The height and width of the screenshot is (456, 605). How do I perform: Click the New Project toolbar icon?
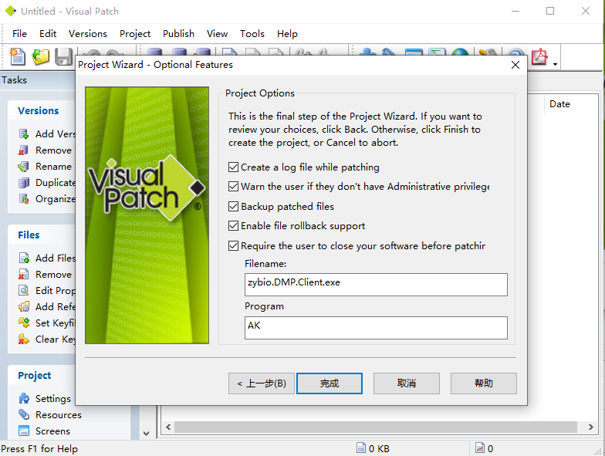tap(17, 57)
